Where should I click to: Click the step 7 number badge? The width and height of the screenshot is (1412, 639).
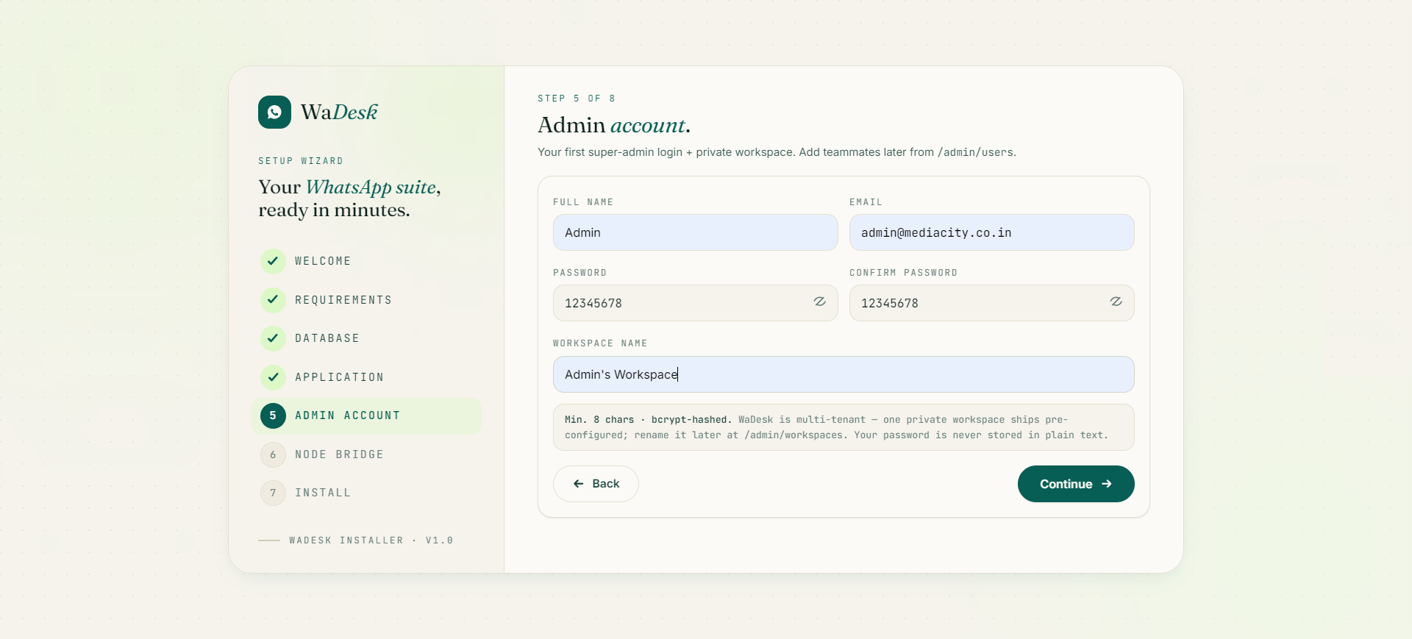[x=273, y=493]
